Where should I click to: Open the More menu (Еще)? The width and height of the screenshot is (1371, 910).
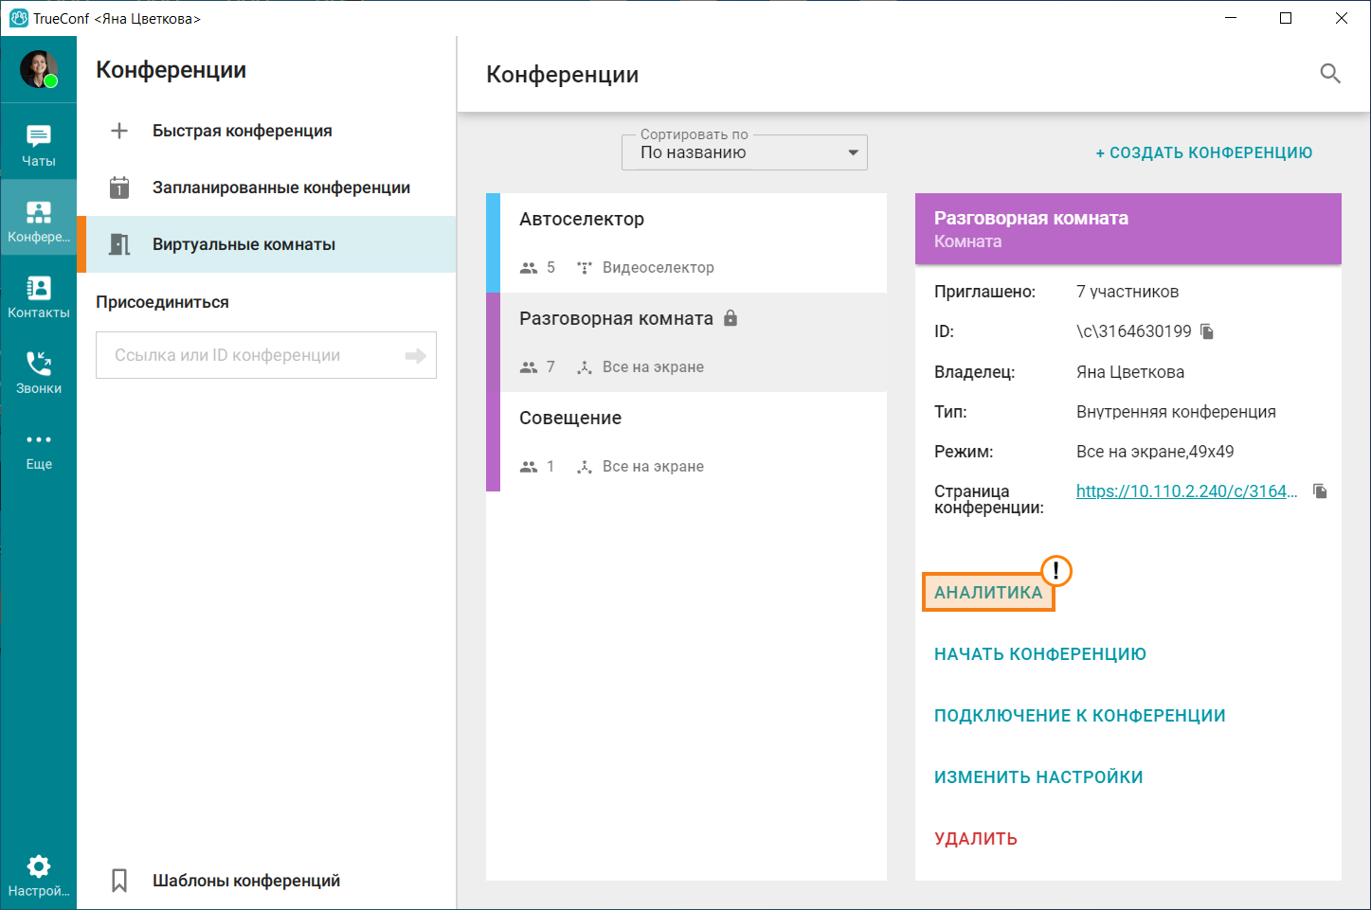coord(39,450)
